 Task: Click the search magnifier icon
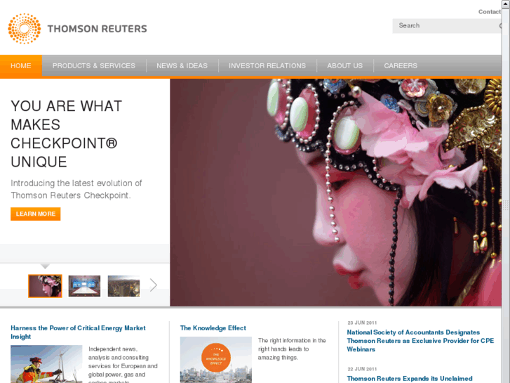[500, 26]
